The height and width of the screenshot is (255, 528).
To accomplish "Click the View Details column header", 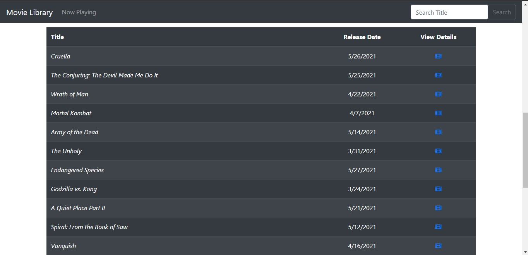I will click(x=438, y=37).
